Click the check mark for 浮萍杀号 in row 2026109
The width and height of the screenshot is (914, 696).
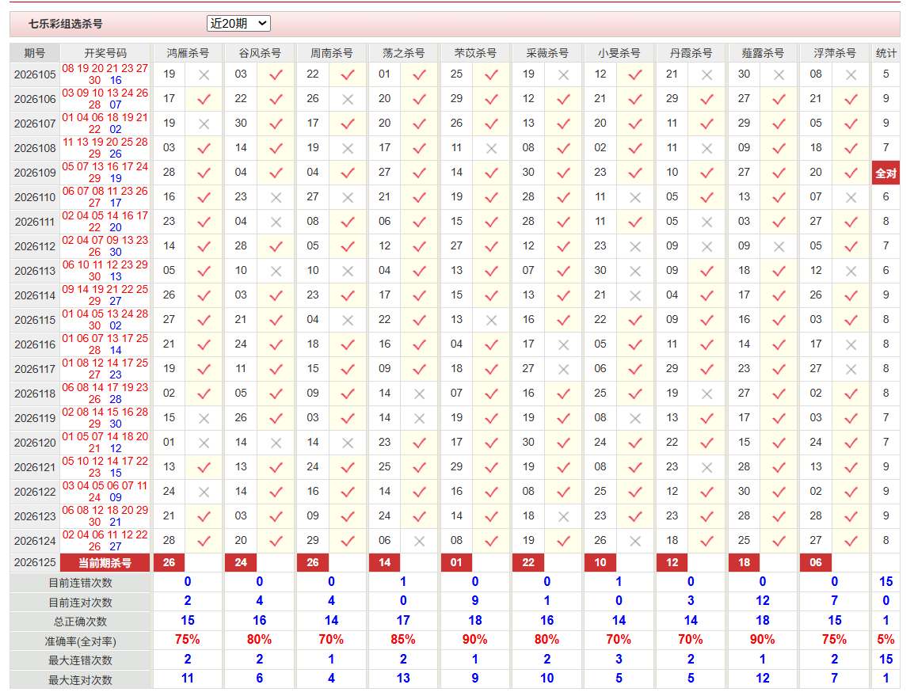click(x=851, y=173)
